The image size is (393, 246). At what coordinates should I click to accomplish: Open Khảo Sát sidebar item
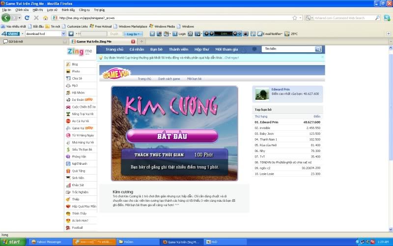click(x=78, y=185)
